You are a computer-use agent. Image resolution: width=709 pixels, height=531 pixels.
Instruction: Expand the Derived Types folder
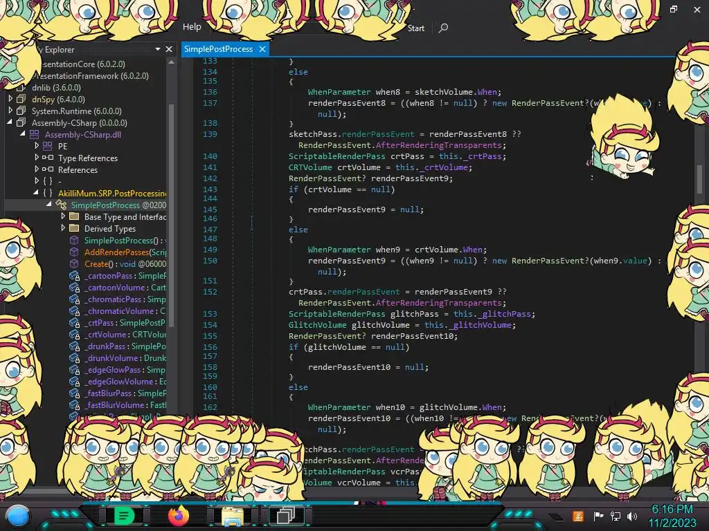click(x=63, y=227)
